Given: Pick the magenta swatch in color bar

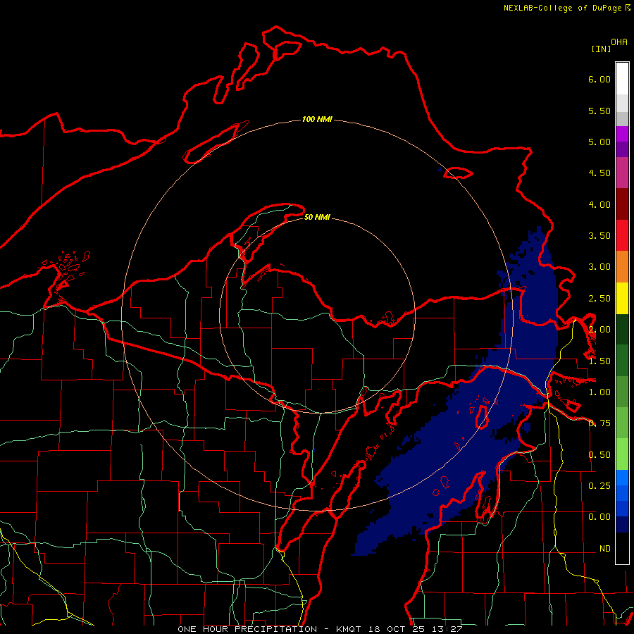Looking at the screenshot, I should tap(622, 134).
